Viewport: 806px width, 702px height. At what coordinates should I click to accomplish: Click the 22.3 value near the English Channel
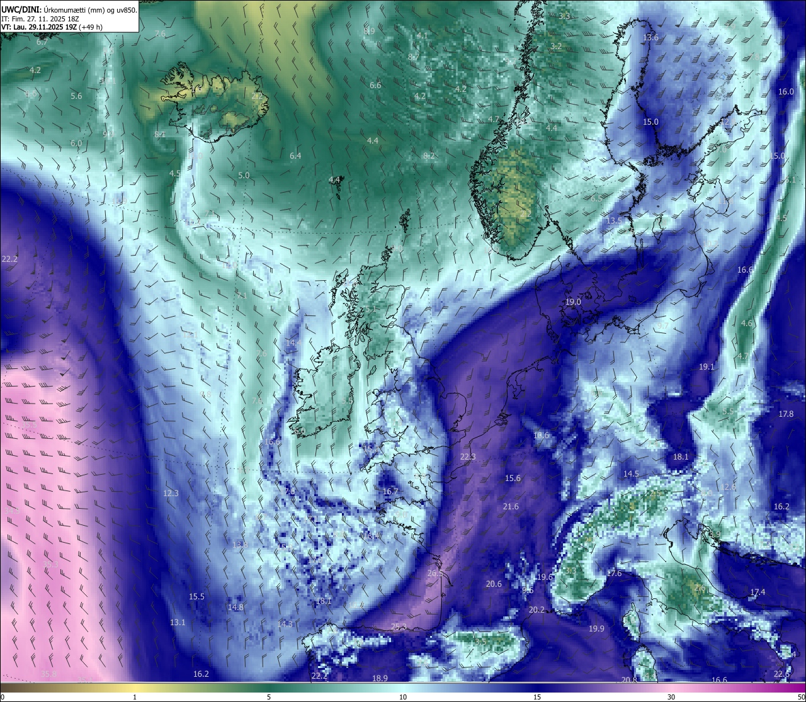point(468,457)
